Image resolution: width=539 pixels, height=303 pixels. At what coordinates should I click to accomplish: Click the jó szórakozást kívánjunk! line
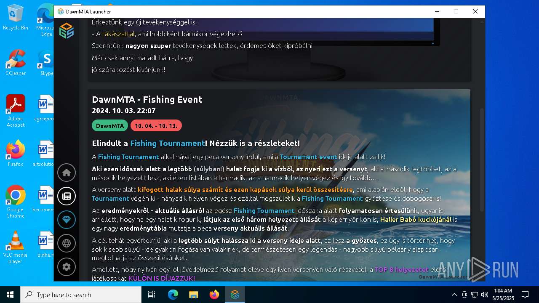[x=128, y=70]
